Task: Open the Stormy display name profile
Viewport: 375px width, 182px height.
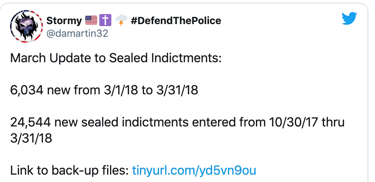Action: click(64, 21)
